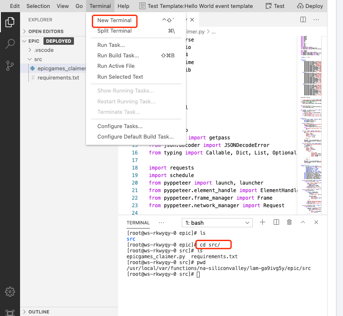Open requirements.txt in the explorer
Image resolution: width=343 pixels, height=316 pixels.
[58, 77]
